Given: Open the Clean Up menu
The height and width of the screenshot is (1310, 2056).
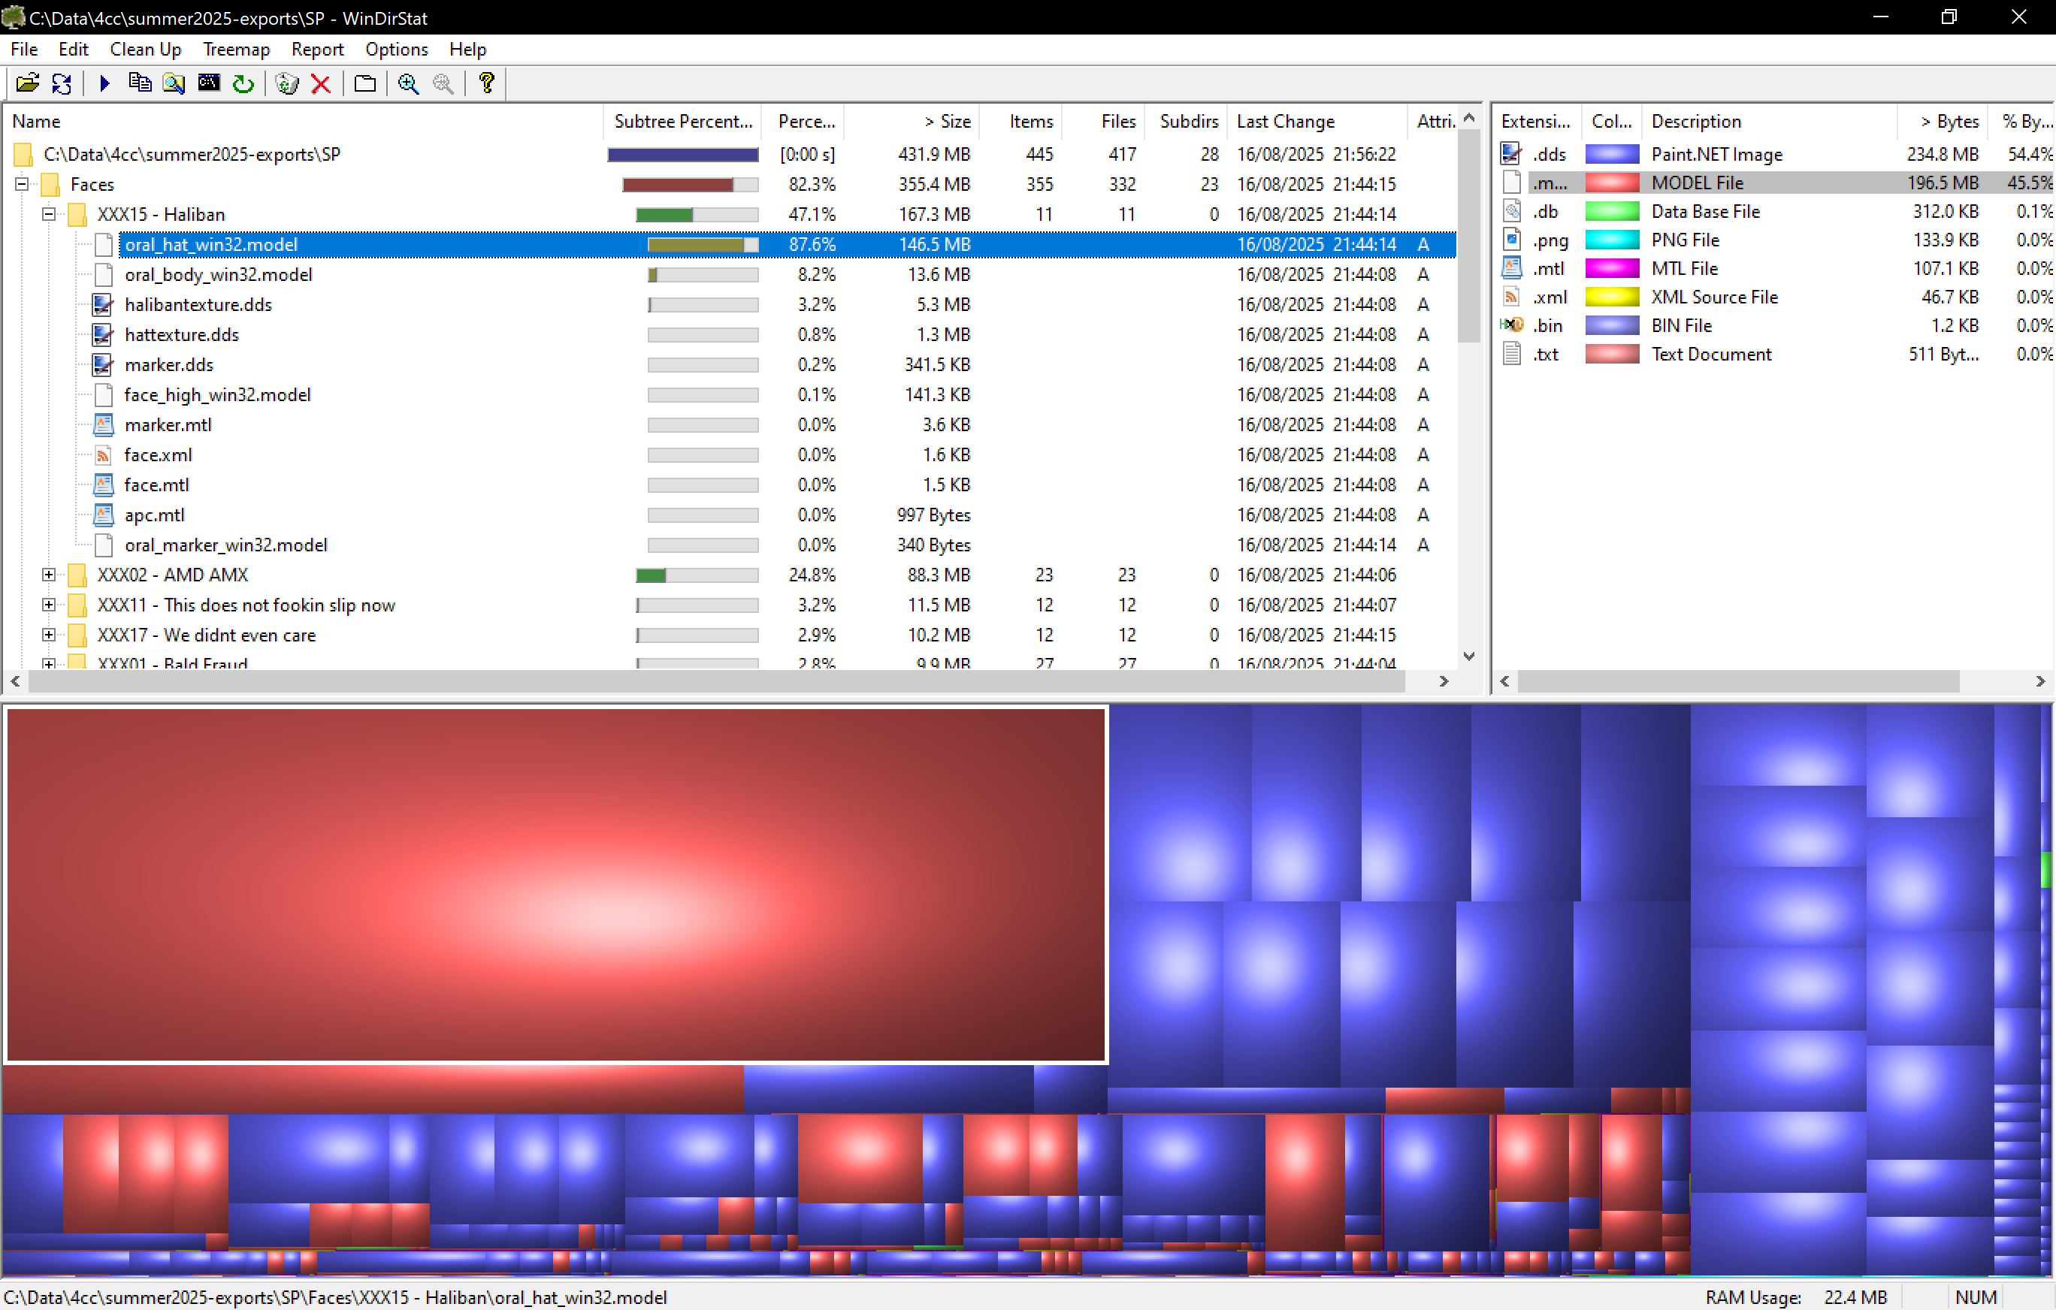Looking at the screenshot, I should pyautogui.click(x=145, y=50).
